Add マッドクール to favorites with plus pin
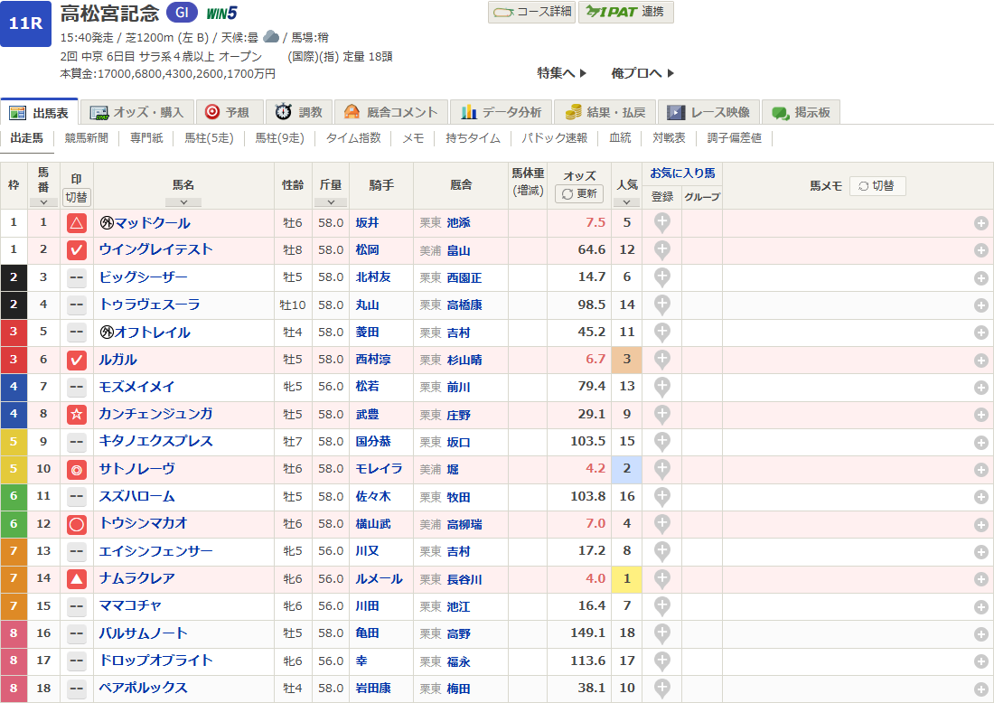Image resolution: width=994 pixels, height=703 pixels. [x=662, y=222]
